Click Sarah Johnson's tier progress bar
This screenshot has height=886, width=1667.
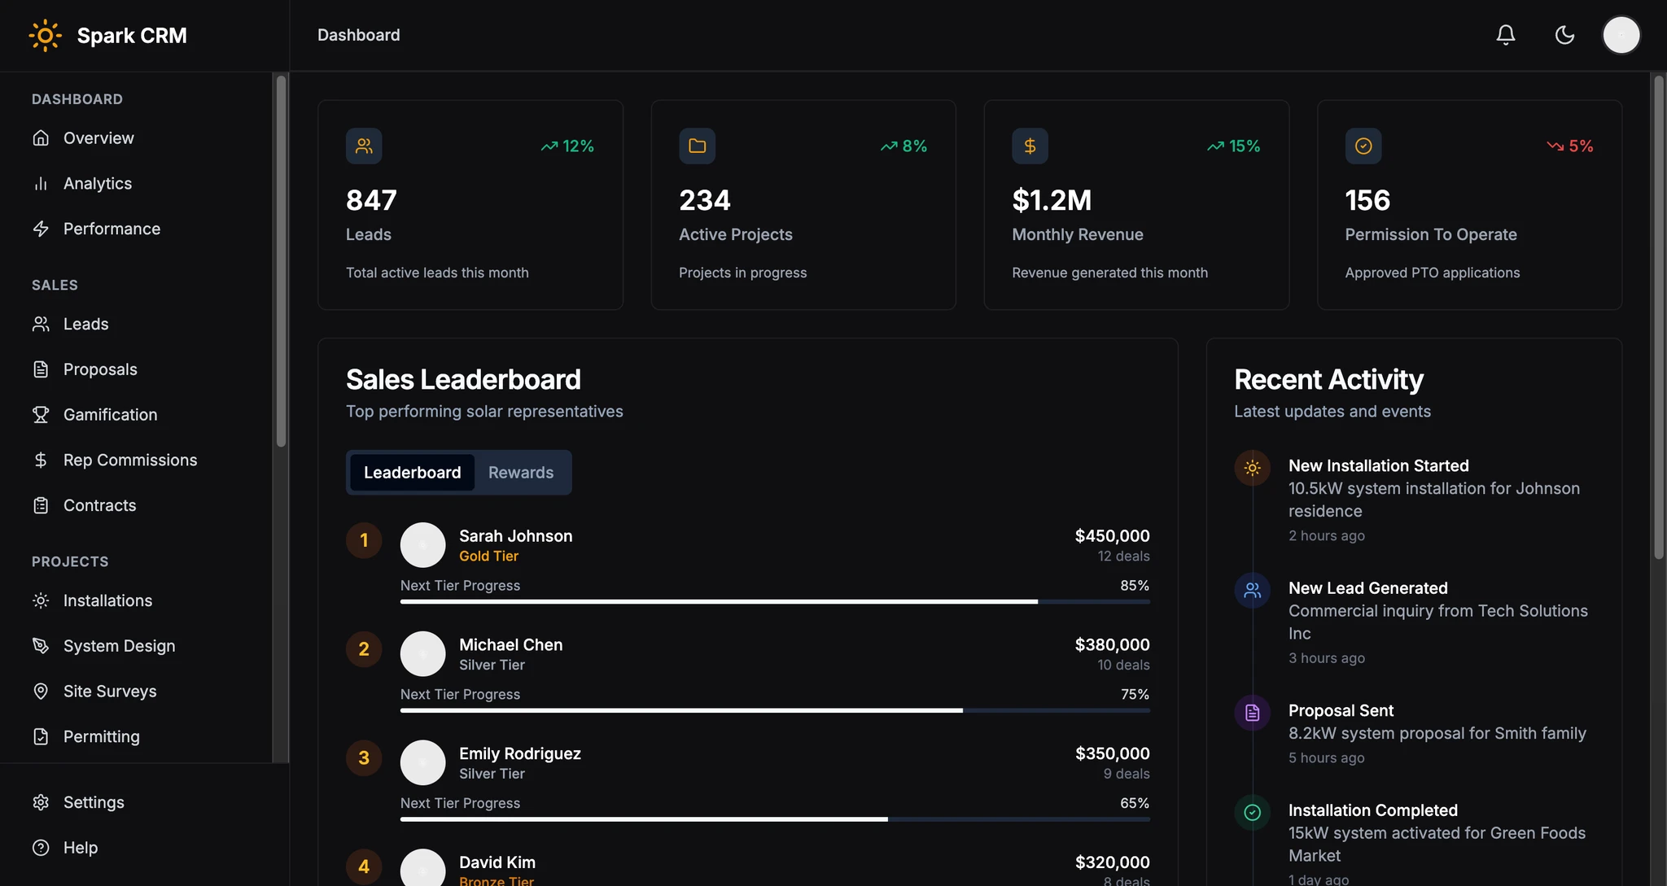pos(774,602)
